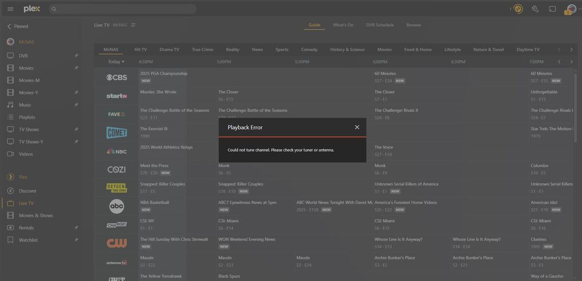Open the cast to player icon
582x281 pixels.
[x=552, y=9]
